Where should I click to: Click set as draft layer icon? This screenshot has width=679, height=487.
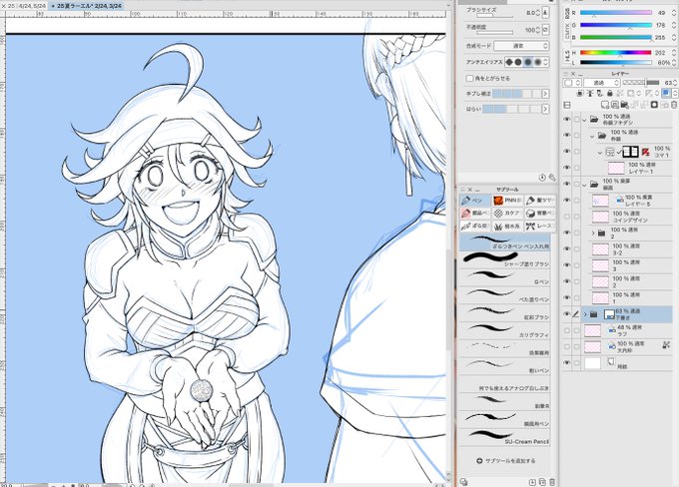[600, 93]
